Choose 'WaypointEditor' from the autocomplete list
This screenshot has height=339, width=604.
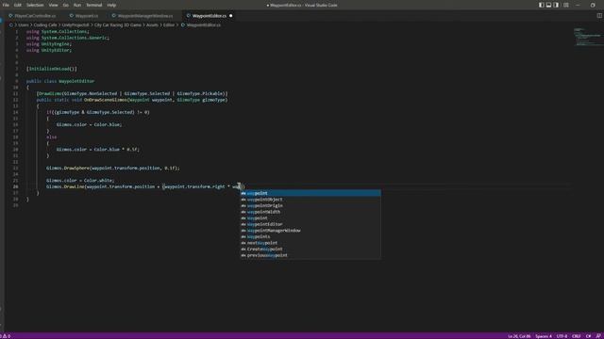(310, 224)
